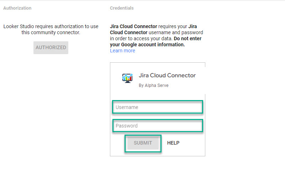Image resolution: width=285 pixels, height=177 pixels.
Task: Click the Jira Cloud Connector logo icon
Action: tap(127, 78)
